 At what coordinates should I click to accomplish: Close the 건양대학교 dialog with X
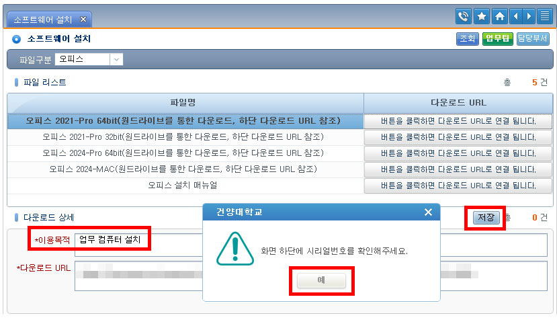(x=428, y=212)
